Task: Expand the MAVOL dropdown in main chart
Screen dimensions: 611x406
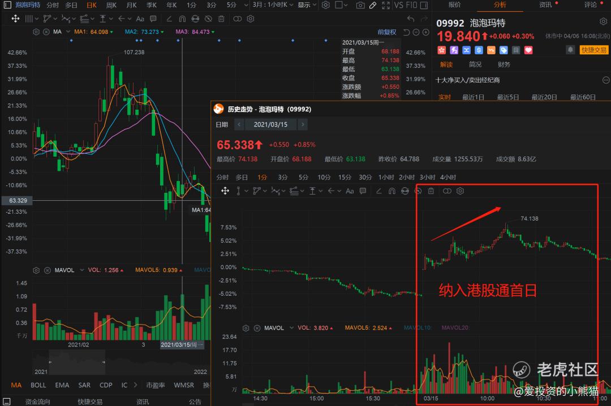Action: point(82,270)
